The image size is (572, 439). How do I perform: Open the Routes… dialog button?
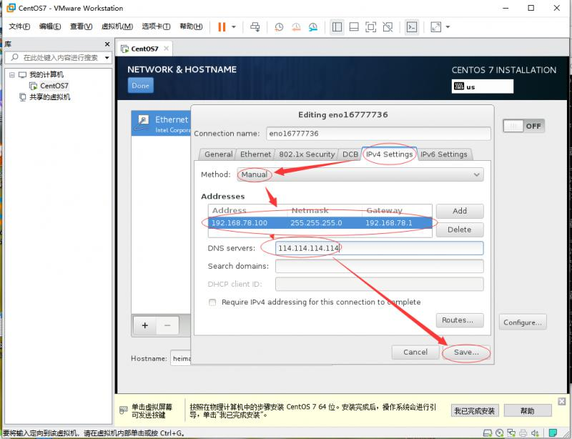pos(460,320)
